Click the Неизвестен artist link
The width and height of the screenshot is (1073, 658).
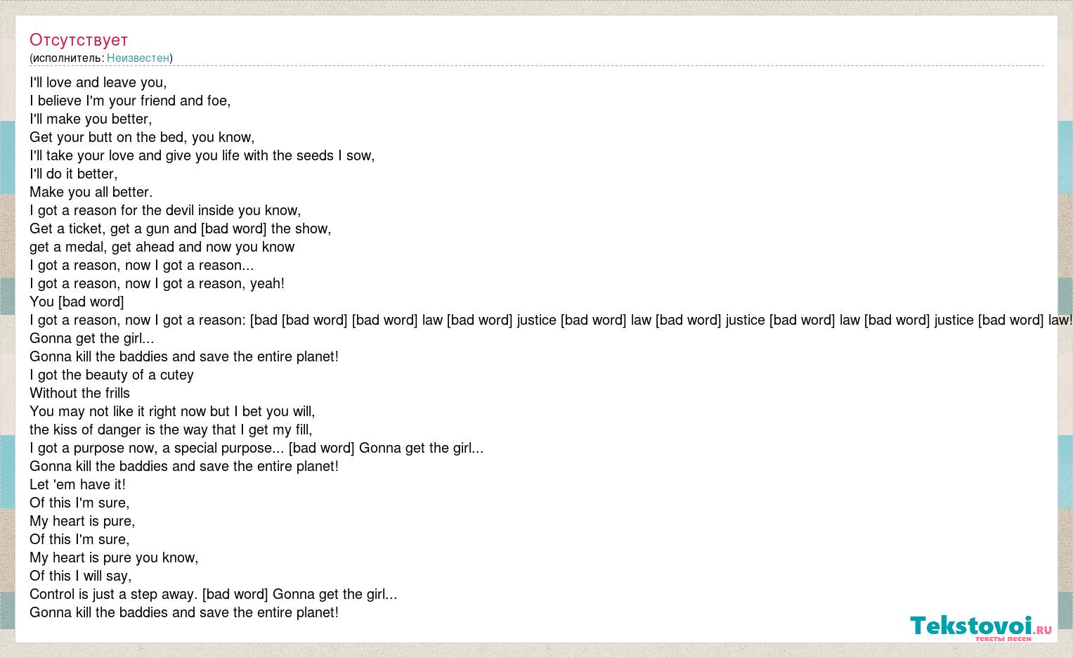(x=138, y=58)
